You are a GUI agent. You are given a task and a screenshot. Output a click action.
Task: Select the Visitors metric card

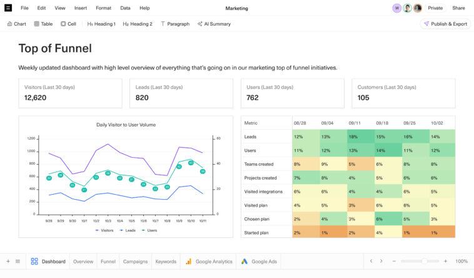coord(70,93)
